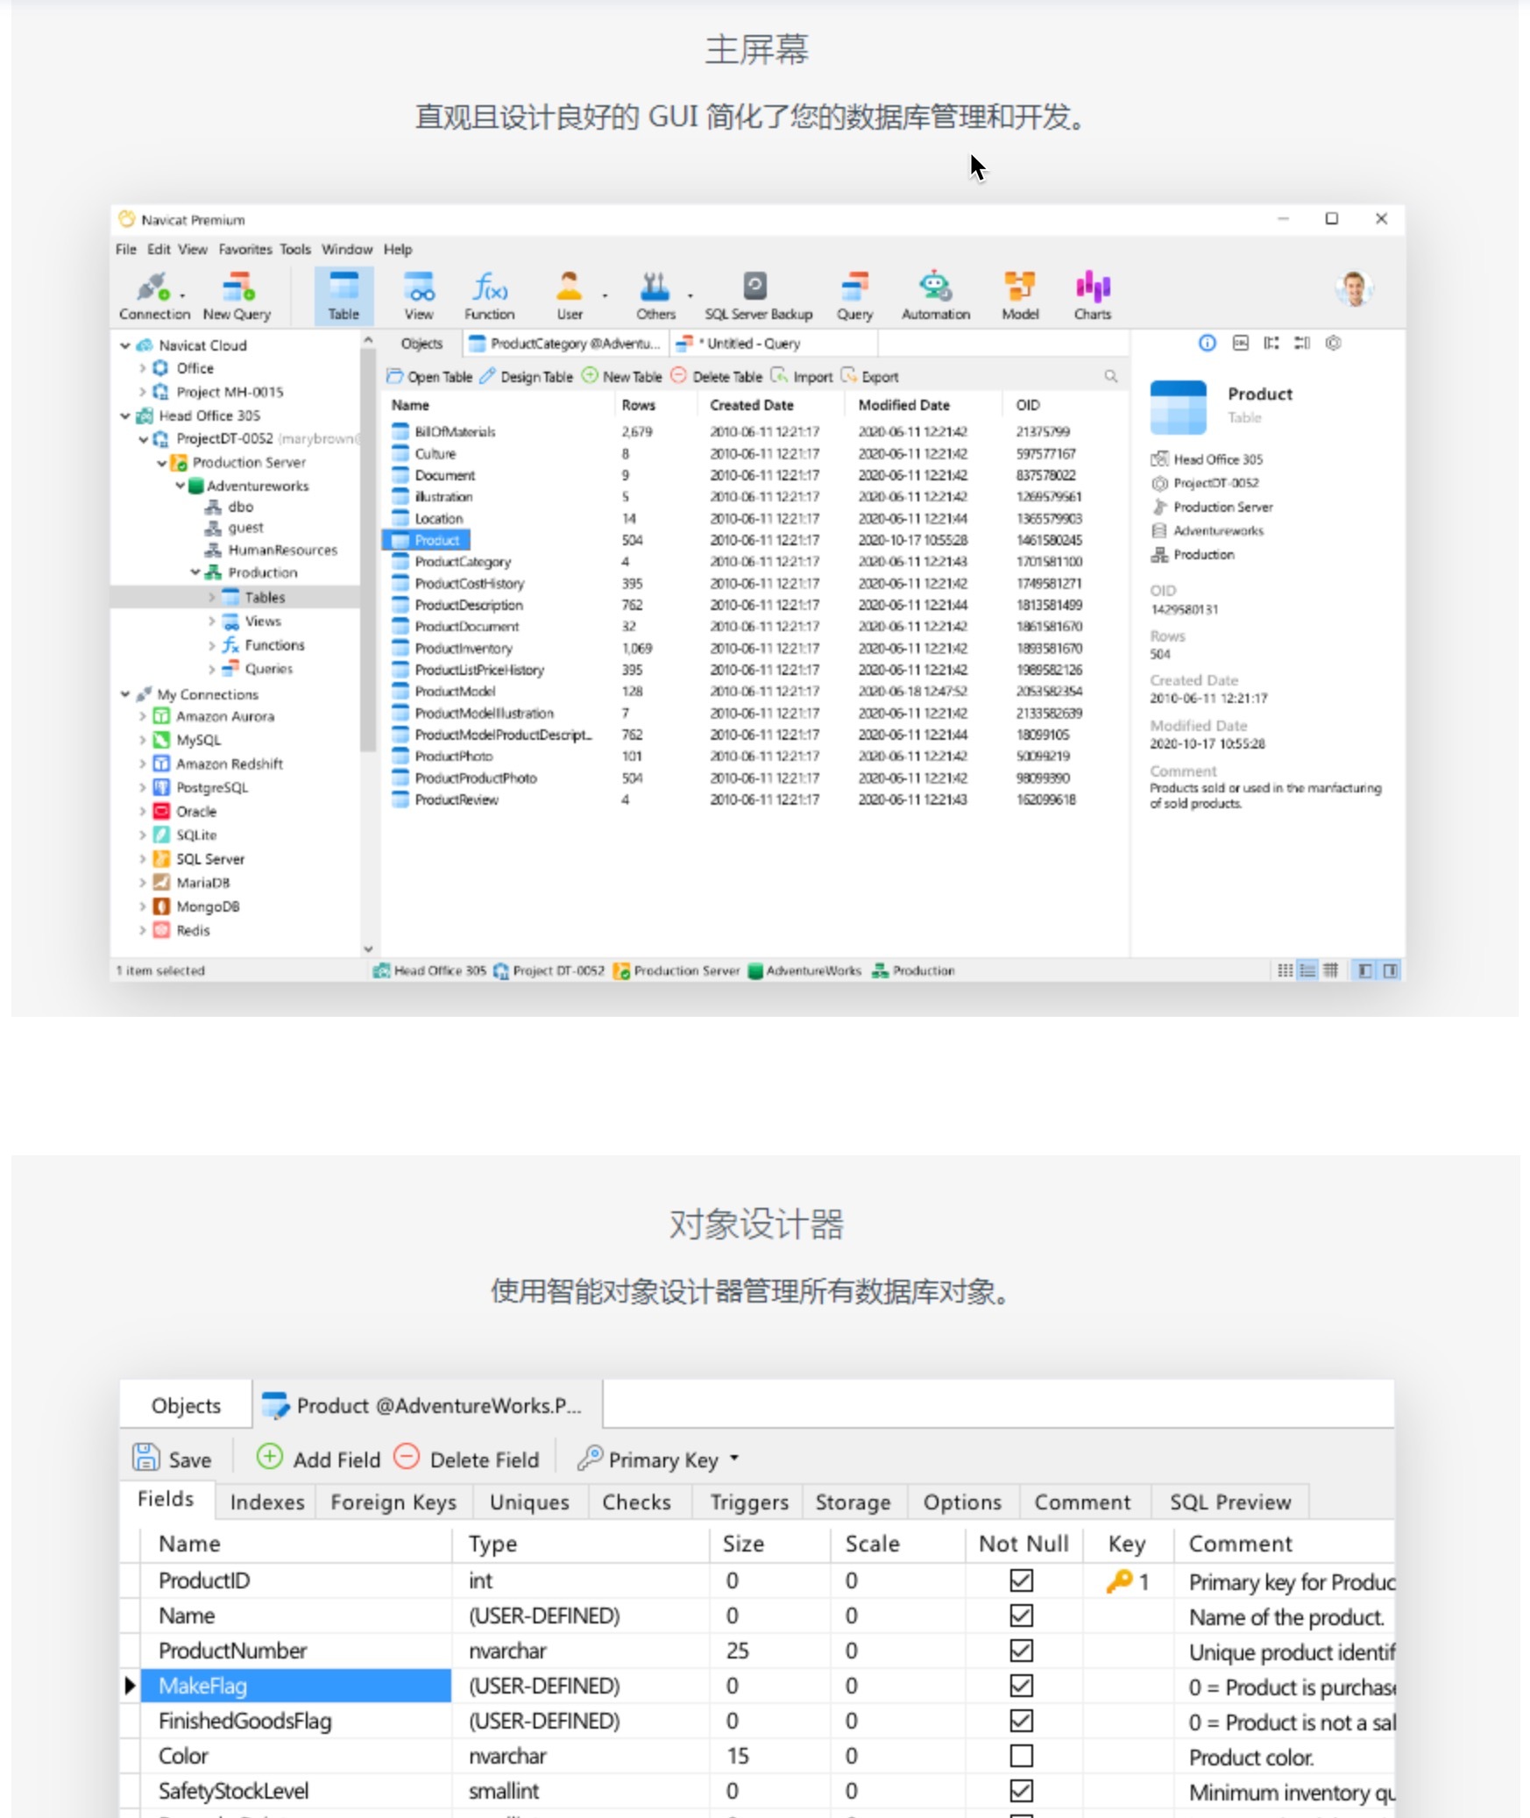The image size is (1530, 1818).
Task: Select the ProductCategory table row
Action: click(x=754, y=562)
